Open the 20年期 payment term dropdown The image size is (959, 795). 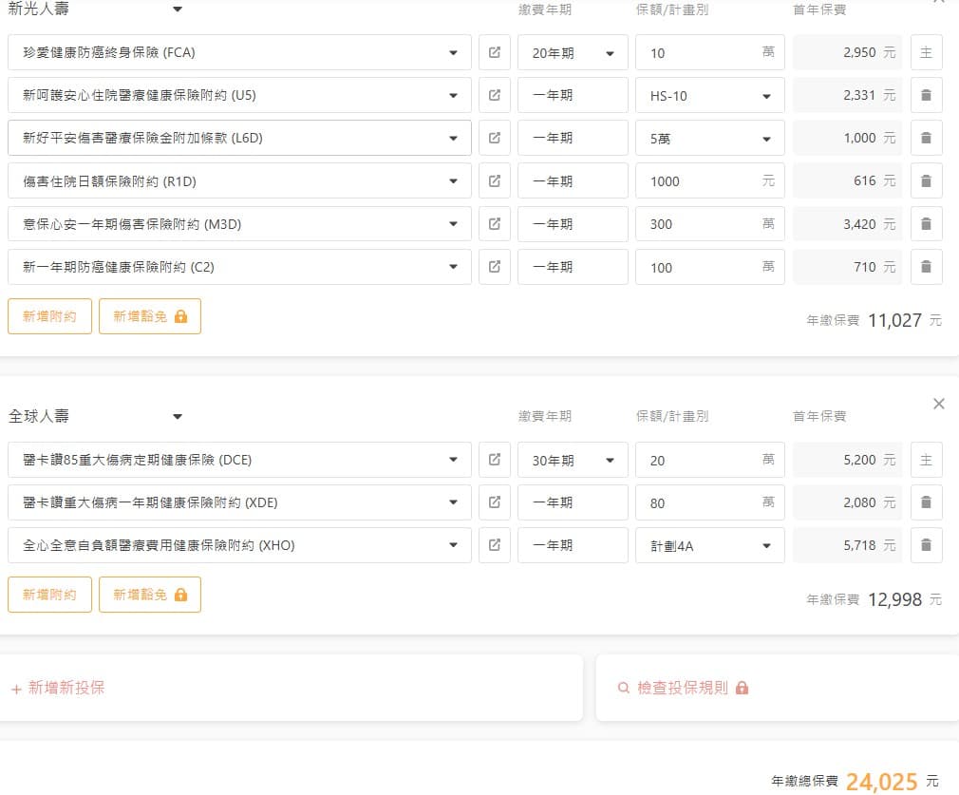click(x=573, y=53)
